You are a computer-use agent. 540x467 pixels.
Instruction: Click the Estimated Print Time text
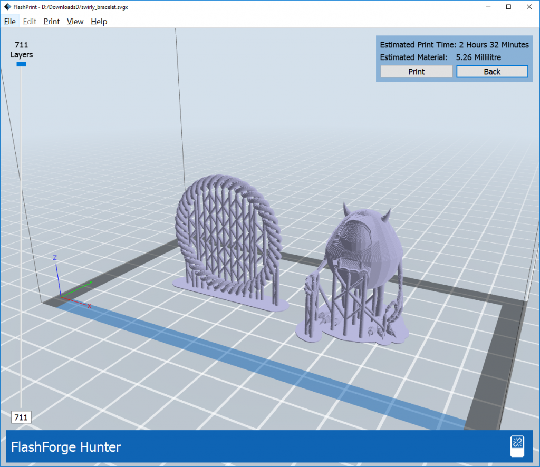(x=454, y=45)
